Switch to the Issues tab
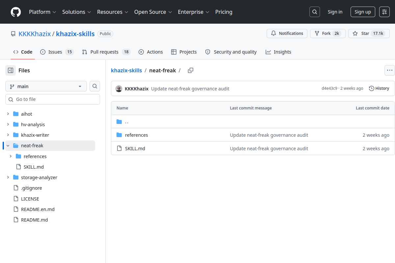Screen dimensions: 395x263 (x=57, y=52)
